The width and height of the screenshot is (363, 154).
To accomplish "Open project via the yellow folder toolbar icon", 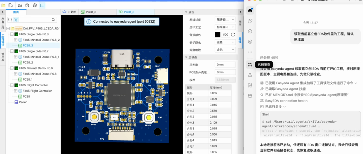I will tap(3, 5).
